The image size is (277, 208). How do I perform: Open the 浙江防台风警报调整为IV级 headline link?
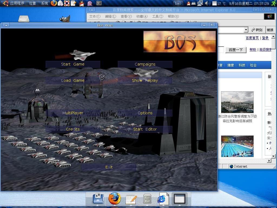tap(238, 116)
